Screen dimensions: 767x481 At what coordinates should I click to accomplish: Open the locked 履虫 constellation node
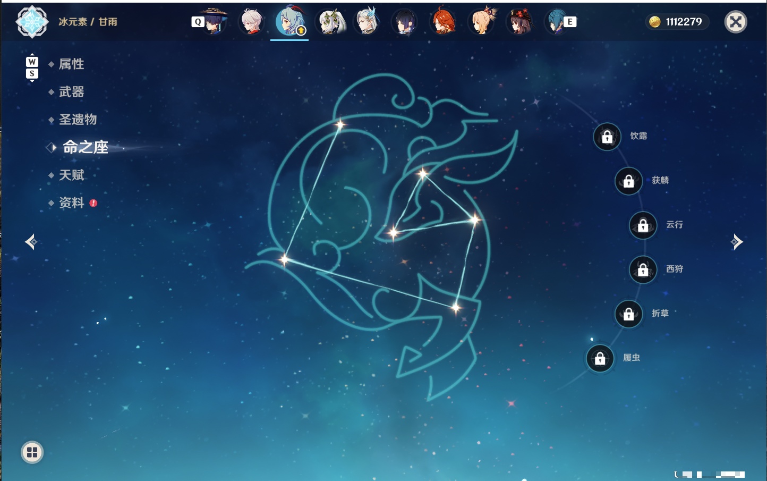point(600,359)
